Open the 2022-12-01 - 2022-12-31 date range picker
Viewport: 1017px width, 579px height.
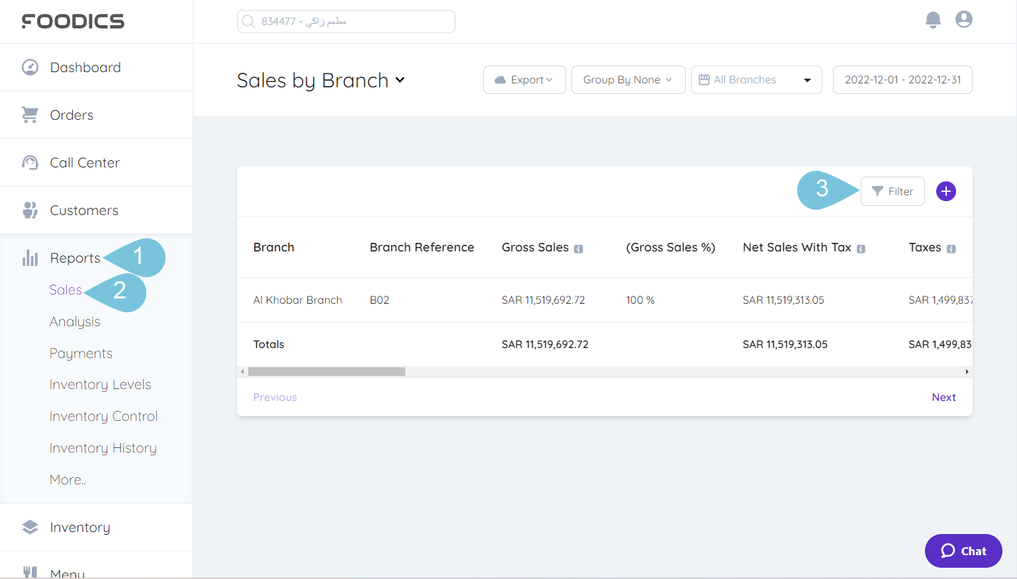click(x=902, y=79)
